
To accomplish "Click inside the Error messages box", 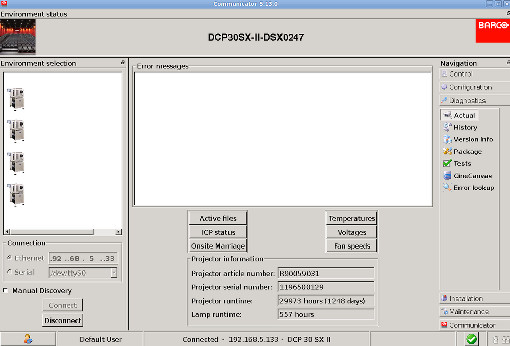I will coord(283,139).
